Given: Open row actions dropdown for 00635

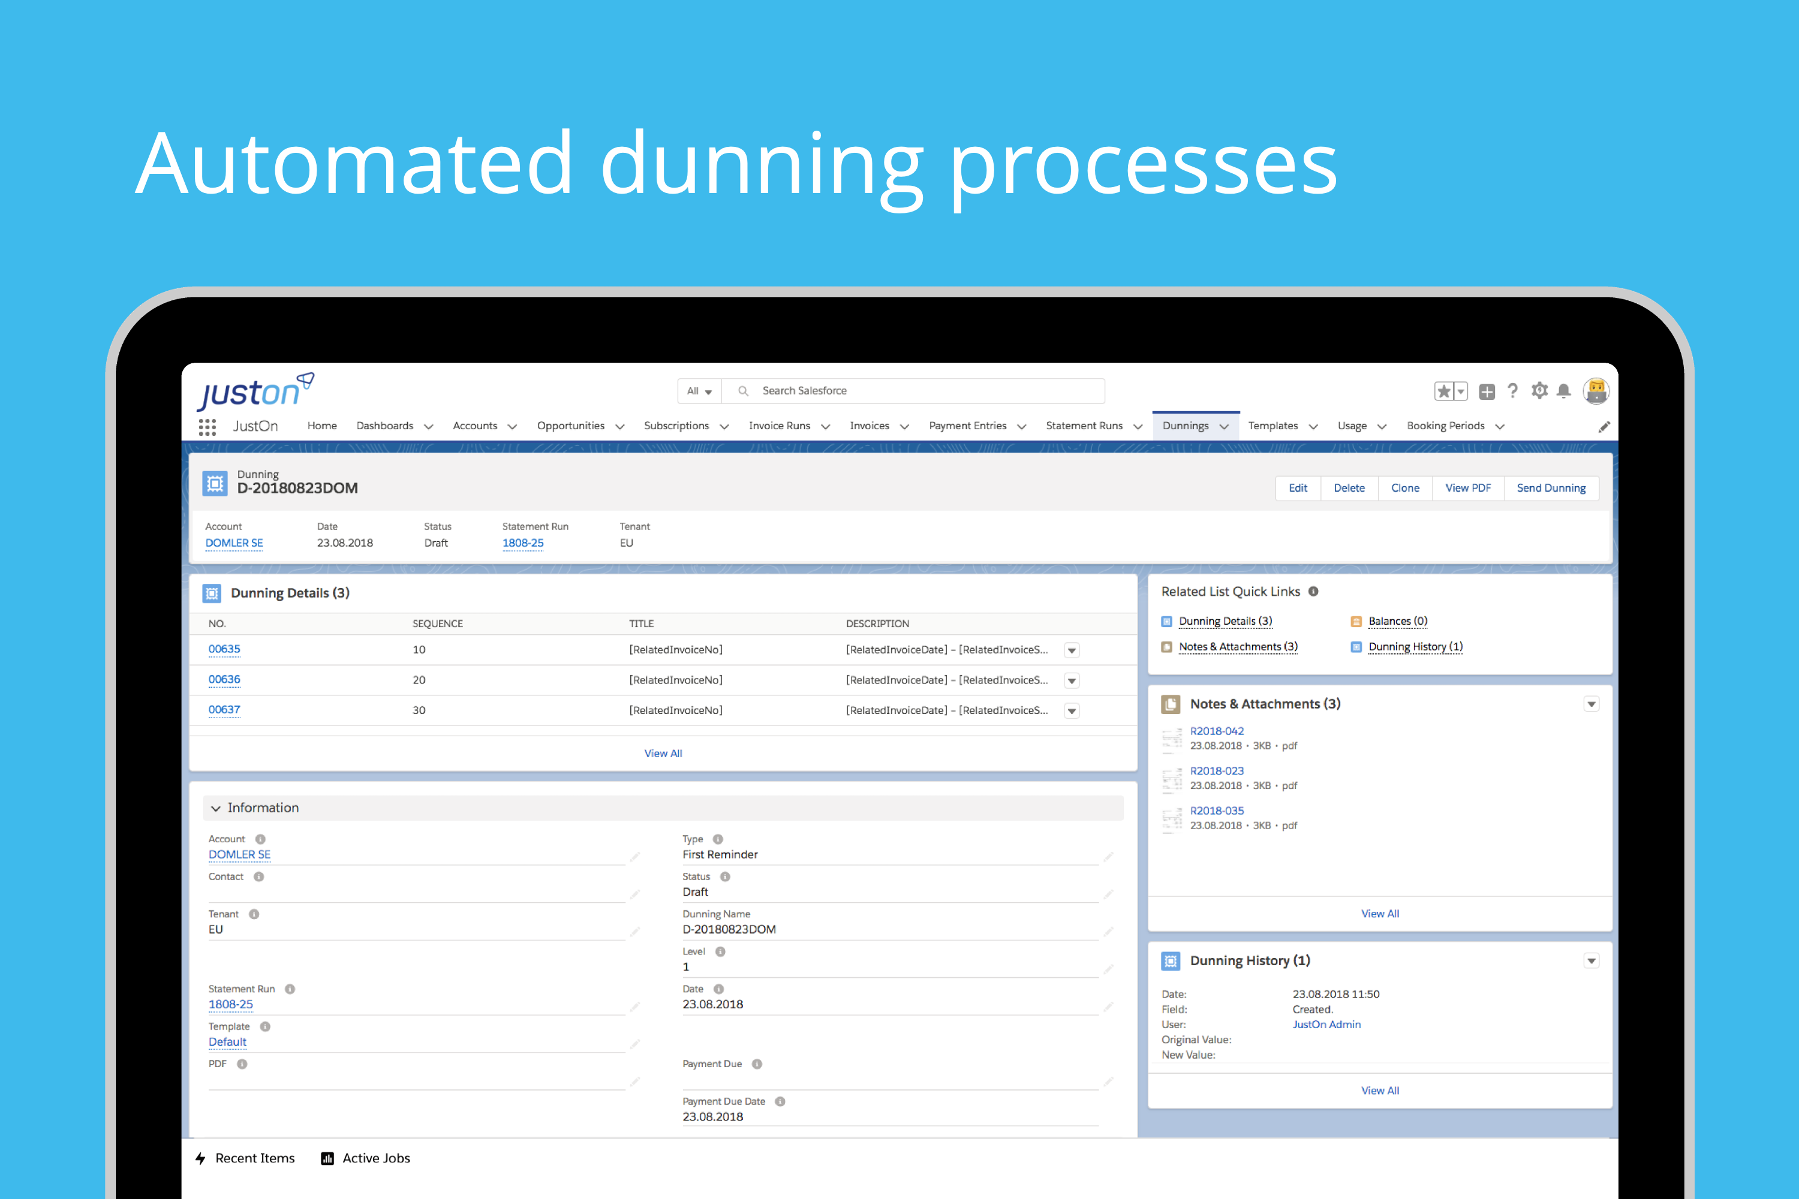Looking at the screenshot, I should coord(1072,650).
